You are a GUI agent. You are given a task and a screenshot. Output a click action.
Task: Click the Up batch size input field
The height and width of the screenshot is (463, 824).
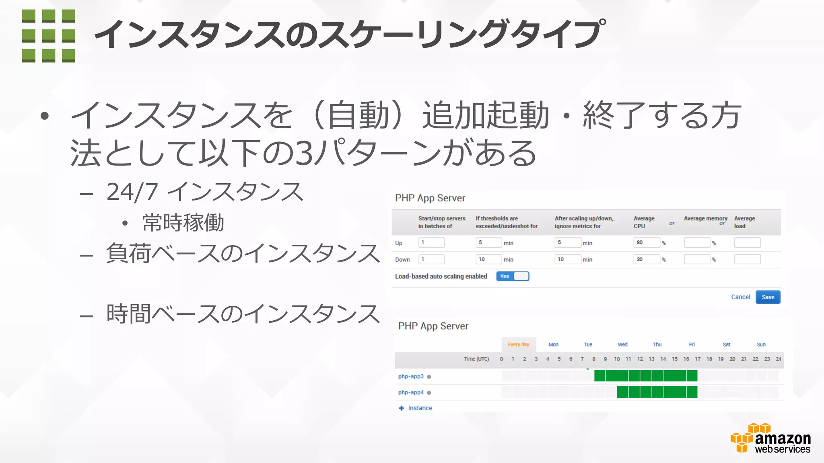coord(431,242)
